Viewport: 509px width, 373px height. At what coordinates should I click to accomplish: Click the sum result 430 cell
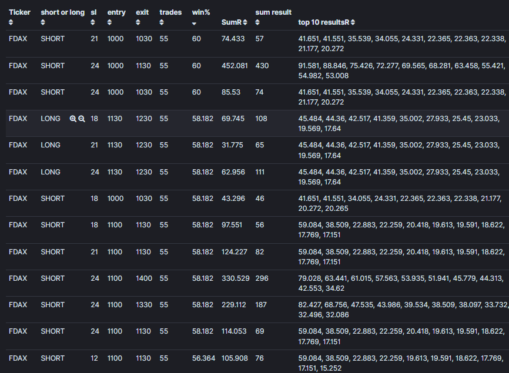click(x=262, y=66)
